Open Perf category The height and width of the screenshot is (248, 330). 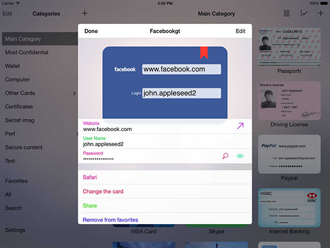point(10,134)
